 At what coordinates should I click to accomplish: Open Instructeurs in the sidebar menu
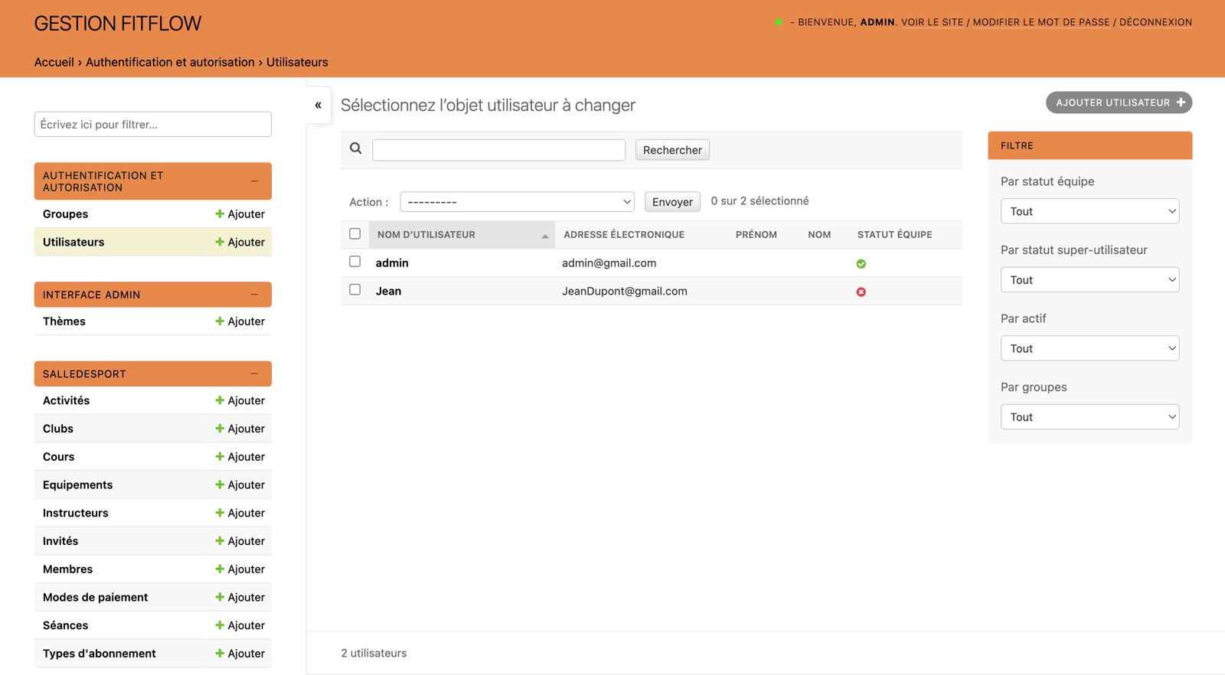(76, 514)
